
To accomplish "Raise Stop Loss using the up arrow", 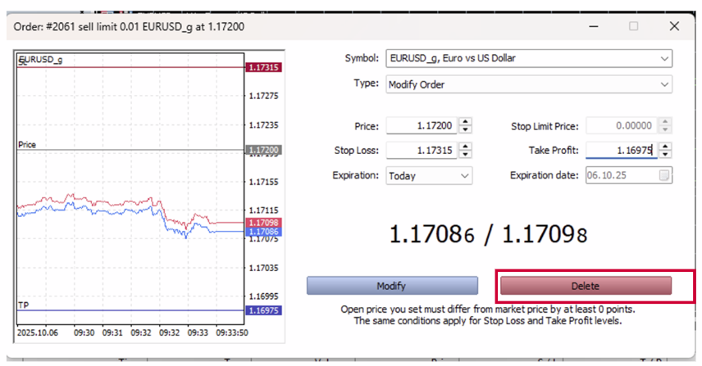I will 466,147.
